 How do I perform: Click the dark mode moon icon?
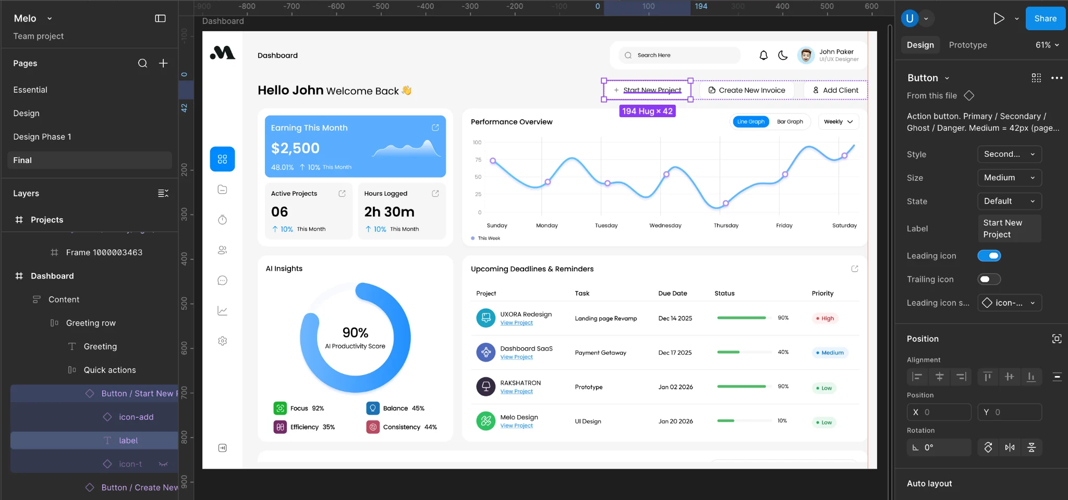tap(783, 55)
